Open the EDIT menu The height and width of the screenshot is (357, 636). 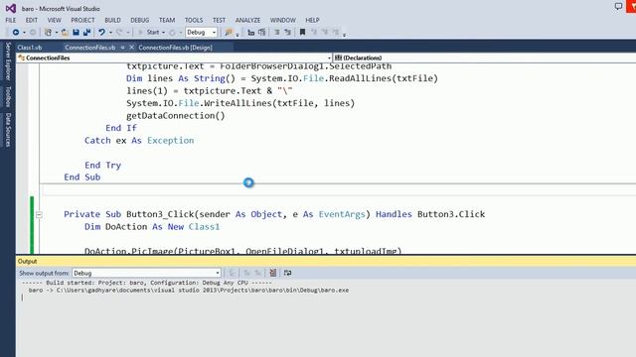click(31, 20)
